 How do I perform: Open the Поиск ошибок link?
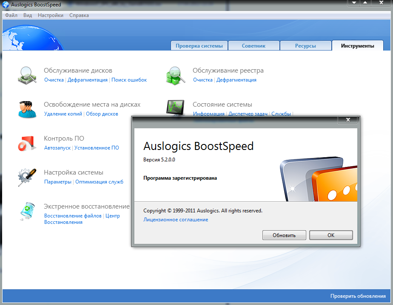pyautogui.click(x=129, y=80)
